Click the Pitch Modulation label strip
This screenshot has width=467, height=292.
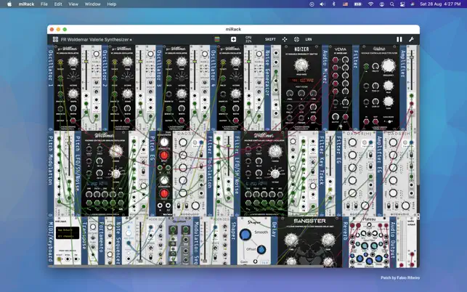coord(51,174)
